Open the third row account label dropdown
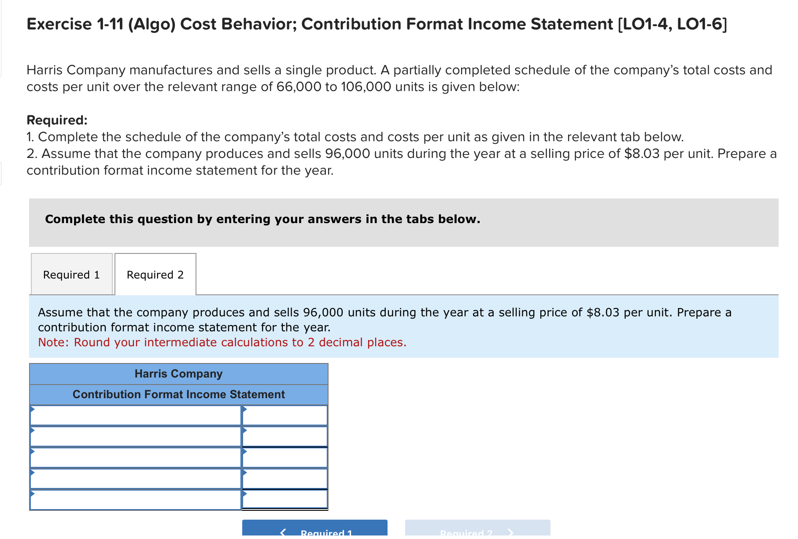Image resolution: width=798 pixels, height=539 pixels. click(33, 452)
